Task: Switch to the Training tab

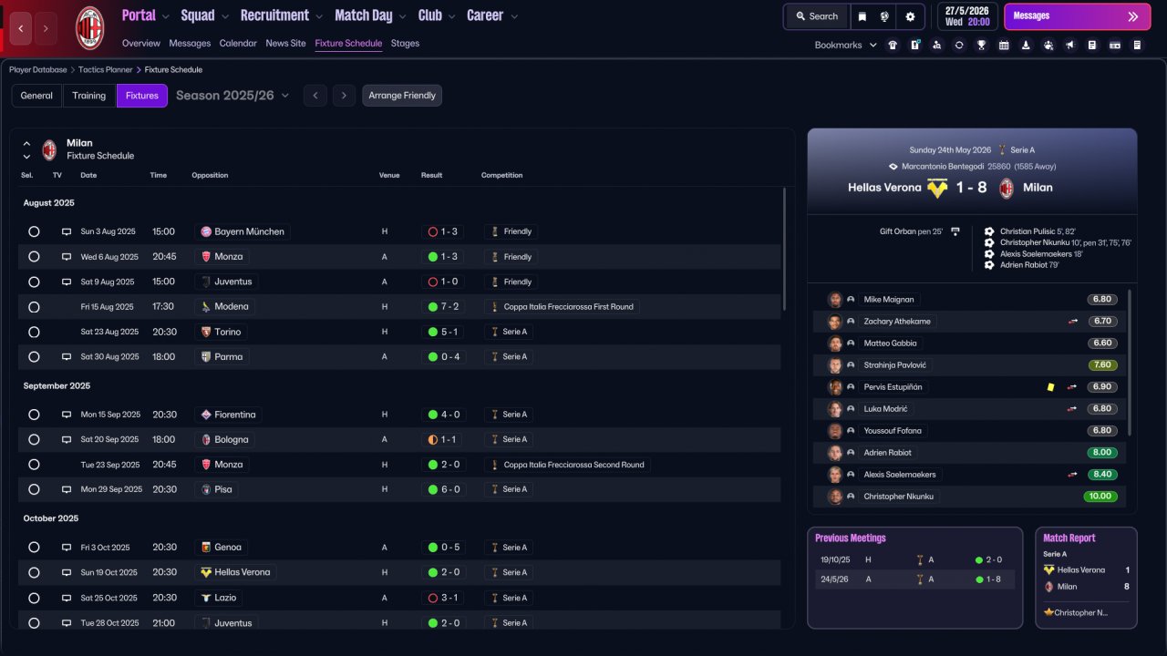Action: point(89,96)
